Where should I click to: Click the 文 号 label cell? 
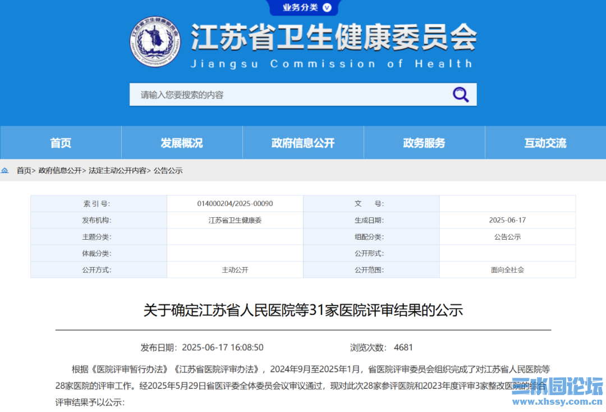(371, 204)
